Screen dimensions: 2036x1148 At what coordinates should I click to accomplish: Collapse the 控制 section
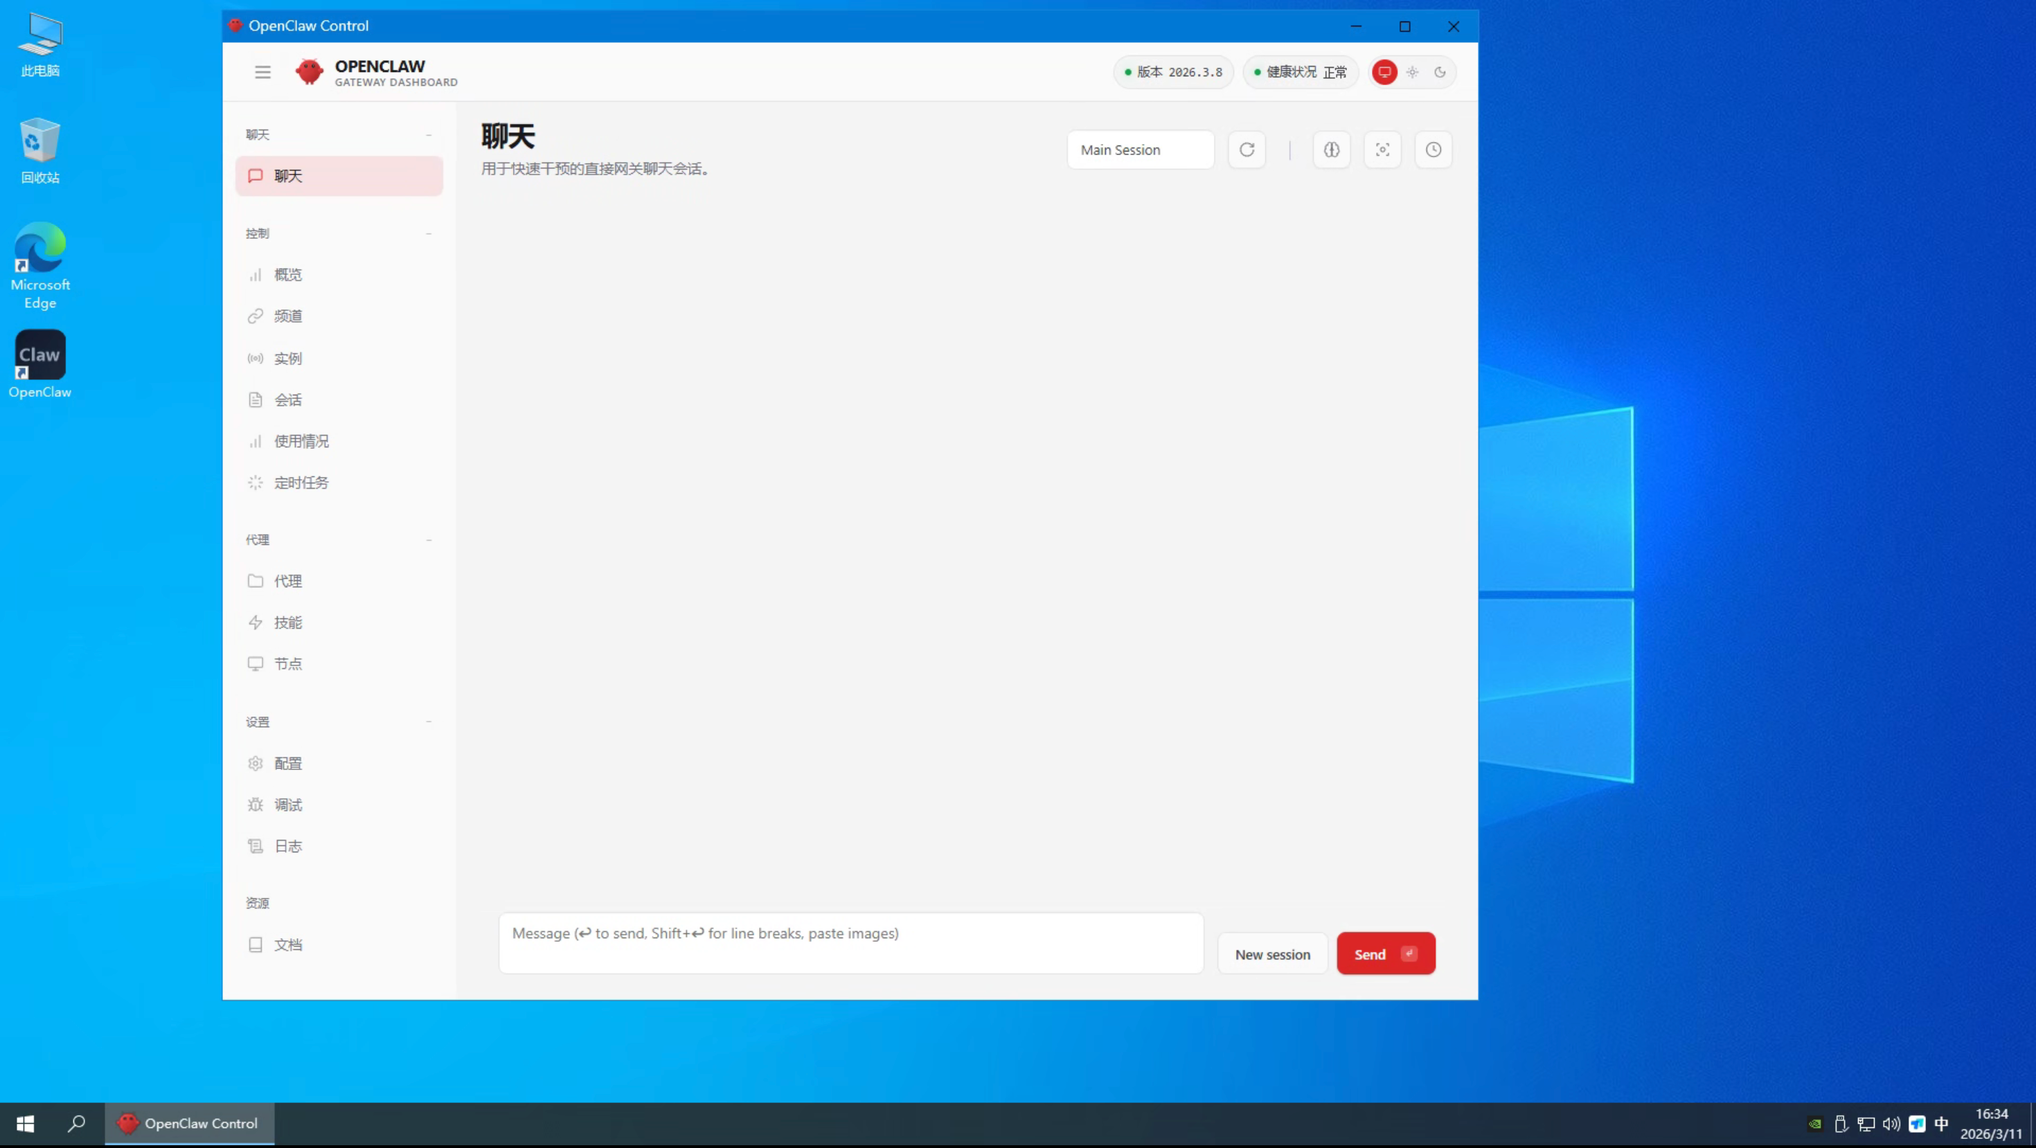[x=429, y=233]
